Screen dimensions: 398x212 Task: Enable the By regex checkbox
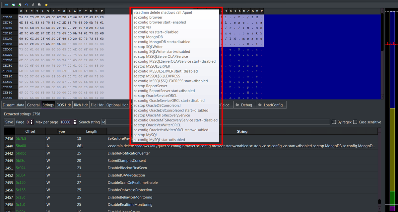point(334,122)
